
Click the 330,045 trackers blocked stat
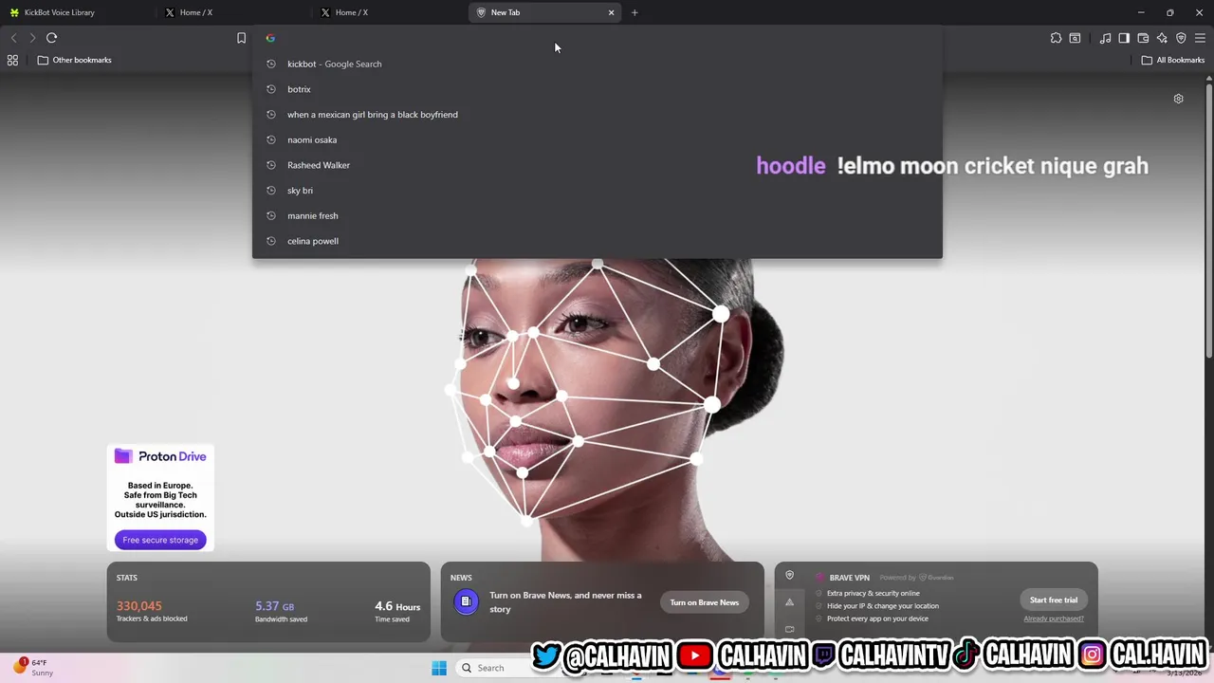click(152, 611)
